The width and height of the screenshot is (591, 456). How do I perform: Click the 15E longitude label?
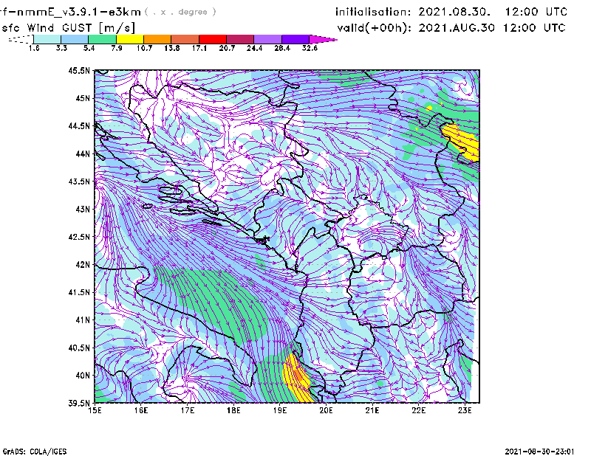(x=95, y=411)
